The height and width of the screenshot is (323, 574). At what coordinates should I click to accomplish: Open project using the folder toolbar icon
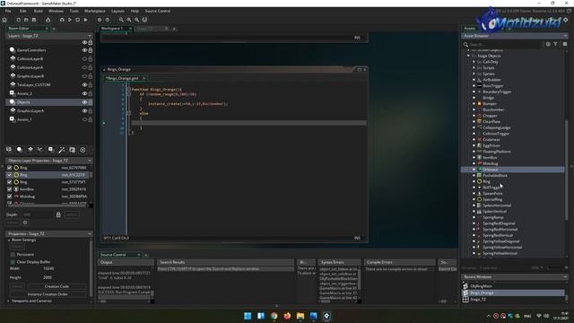coord(26,20)
